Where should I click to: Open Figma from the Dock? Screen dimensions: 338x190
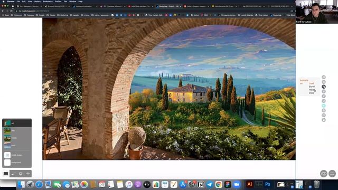[x=228, y=185]
